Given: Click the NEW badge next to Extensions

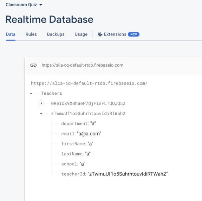Looking at the screenshot, I should tap(133, 34).
